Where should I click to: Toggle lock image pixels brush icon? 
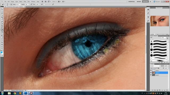pyautogui.click(x=155, y=68)
